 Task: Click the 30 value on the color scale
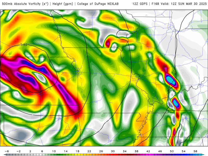click(x=113, y=151)
